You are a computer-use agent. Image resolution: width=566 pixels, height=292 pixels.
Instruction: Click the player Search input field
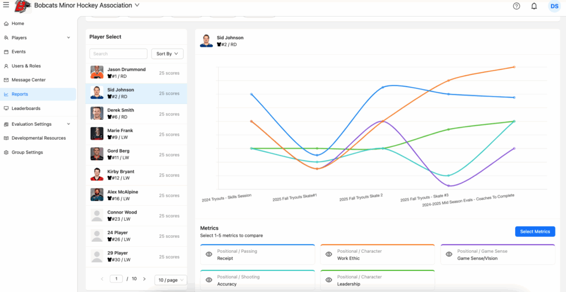point(118,54)
